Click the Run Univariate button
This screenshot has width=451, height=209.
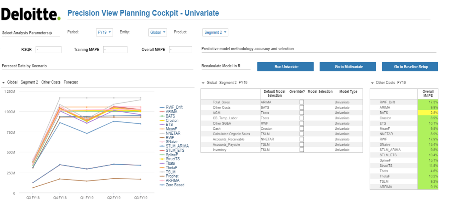pos(285,67)
